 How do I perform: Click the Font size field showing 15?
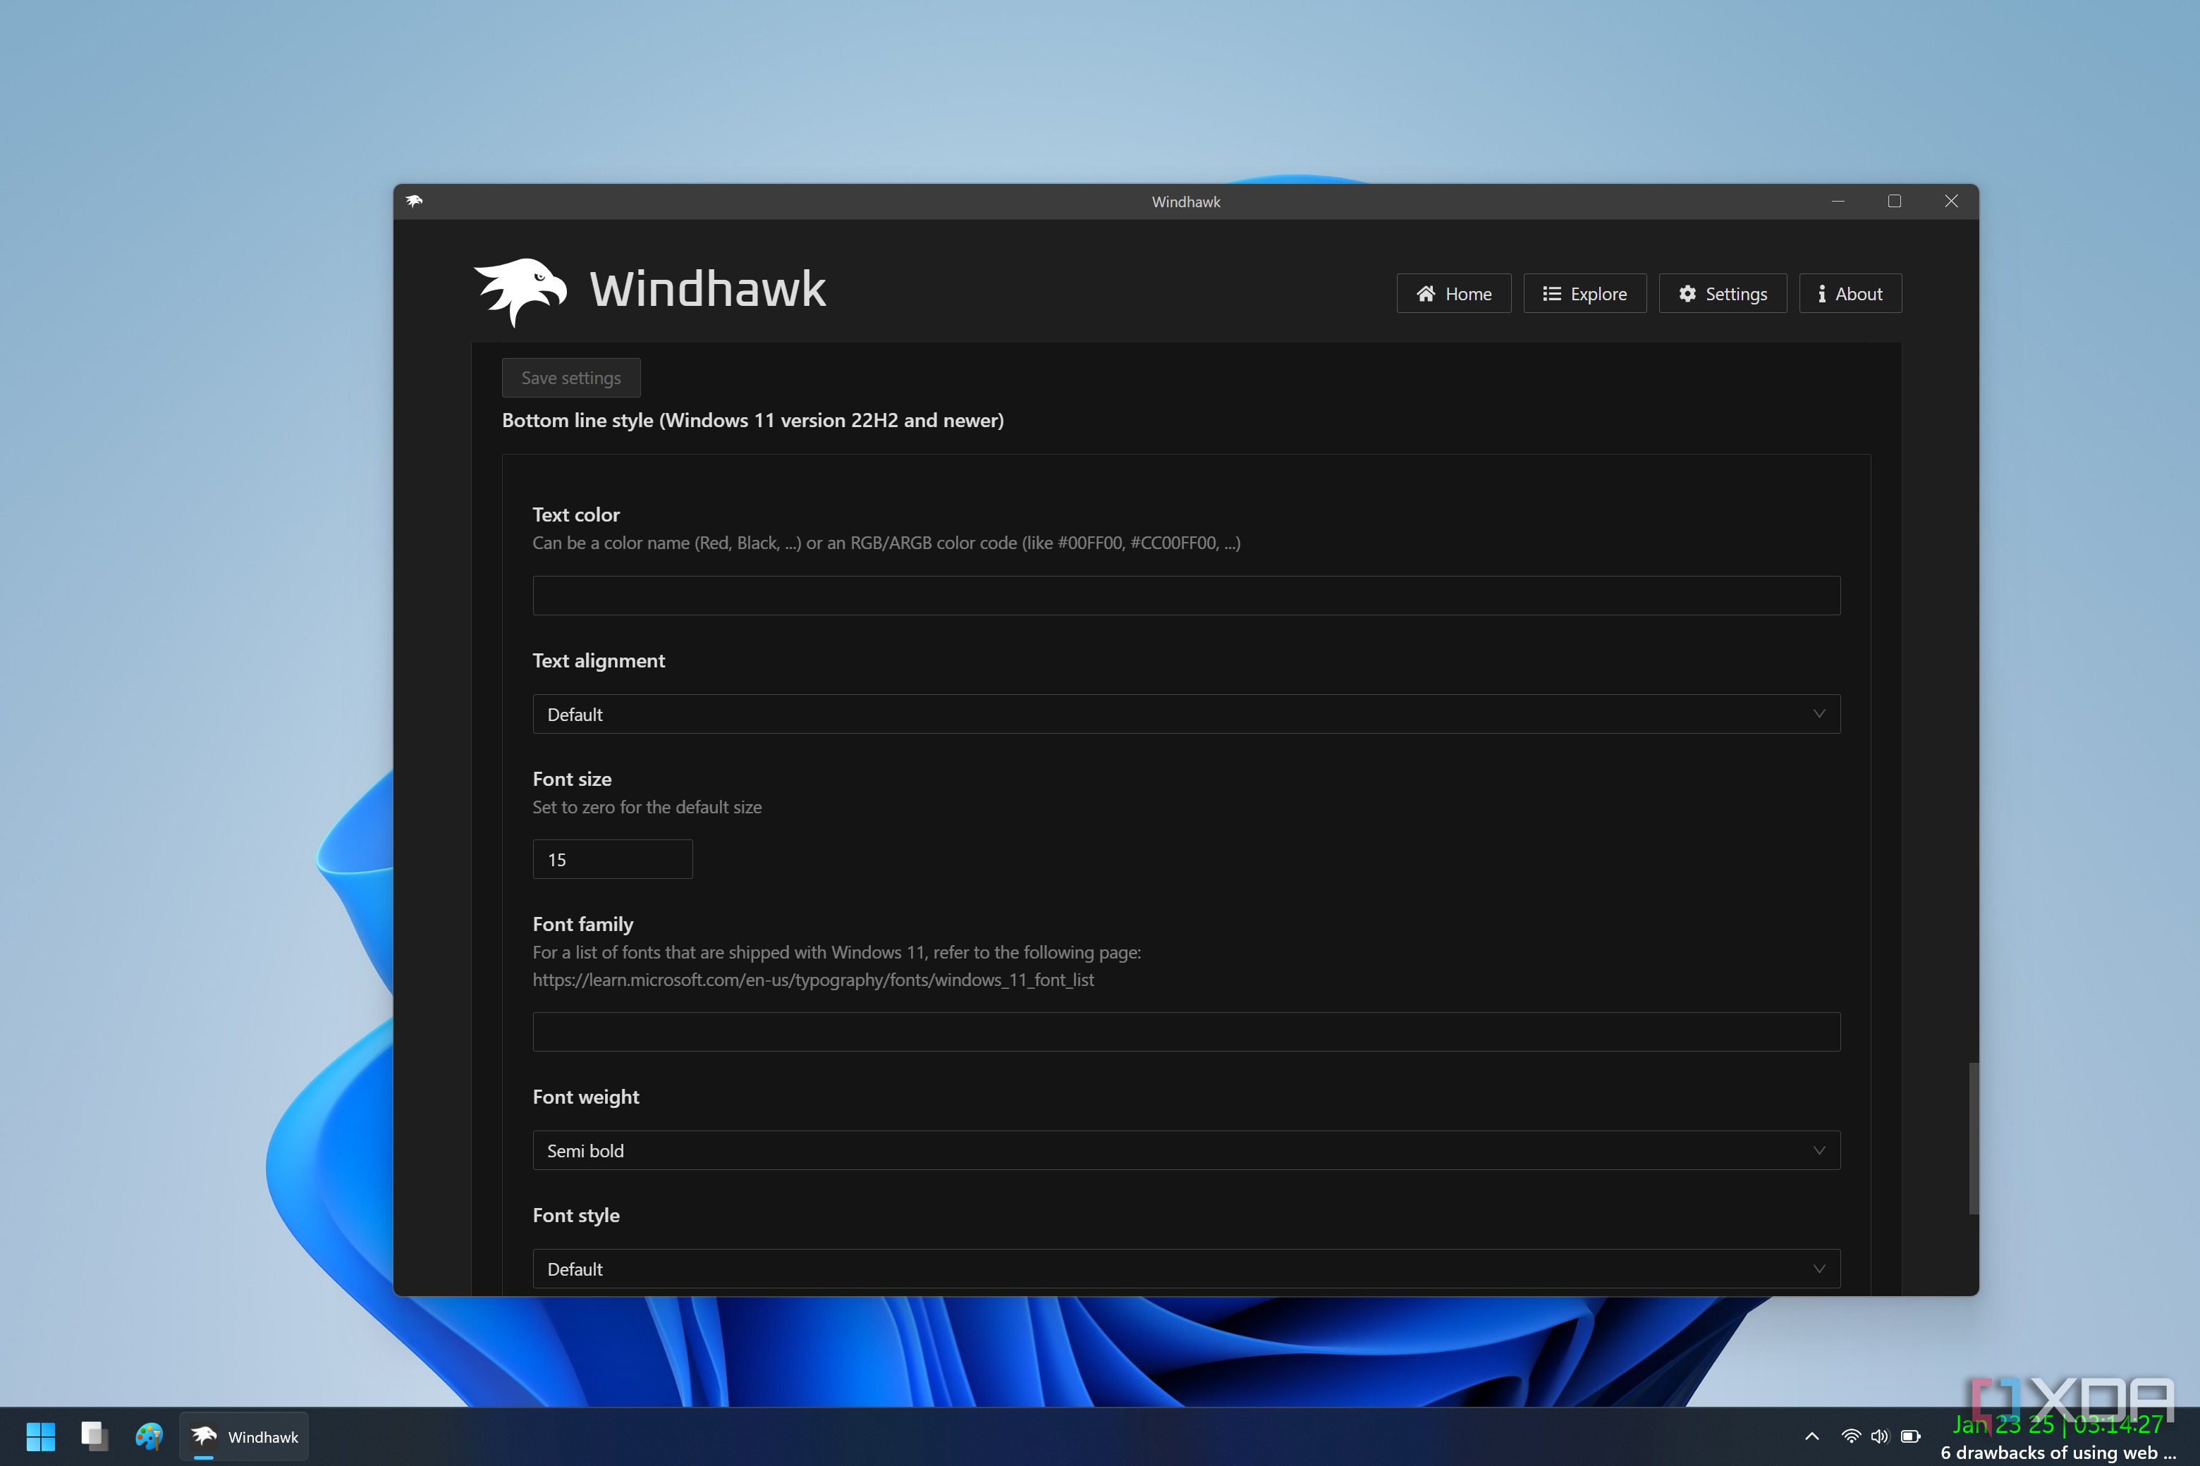(x=613, y=859)
